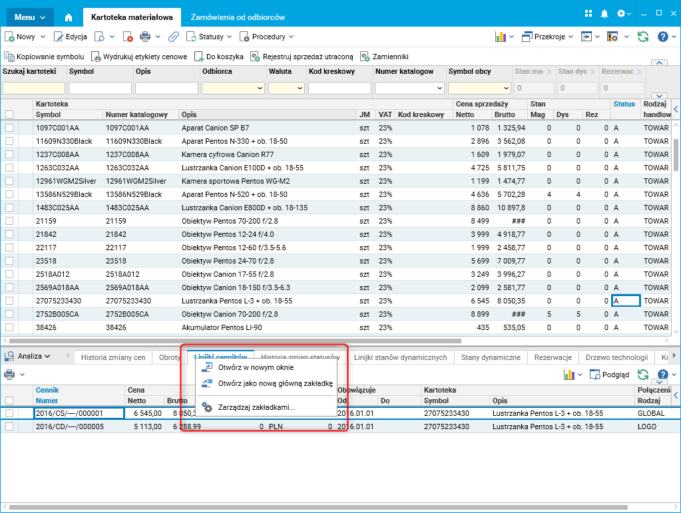This screenshot has height=513, width=681.
Task: Click the notification bell icon
Action: (604, 13)
